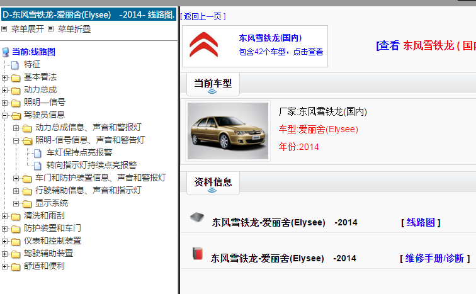The width and height of the screenshot is (476, 294).
Task: Expand the 驾驶辅助装置 tree node
Action: click(4, 254)
